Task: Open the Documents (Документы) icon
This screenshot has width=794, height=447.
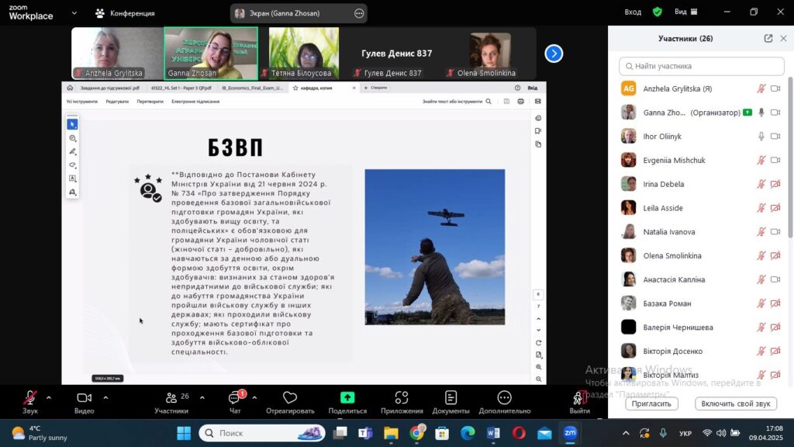Action: (451, 400)
